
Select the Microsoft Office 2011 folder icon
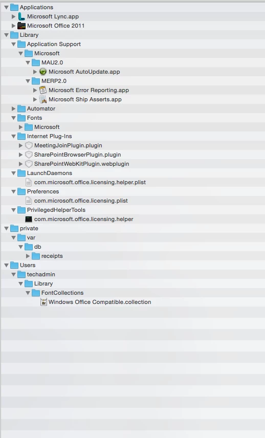coord(21,26)
